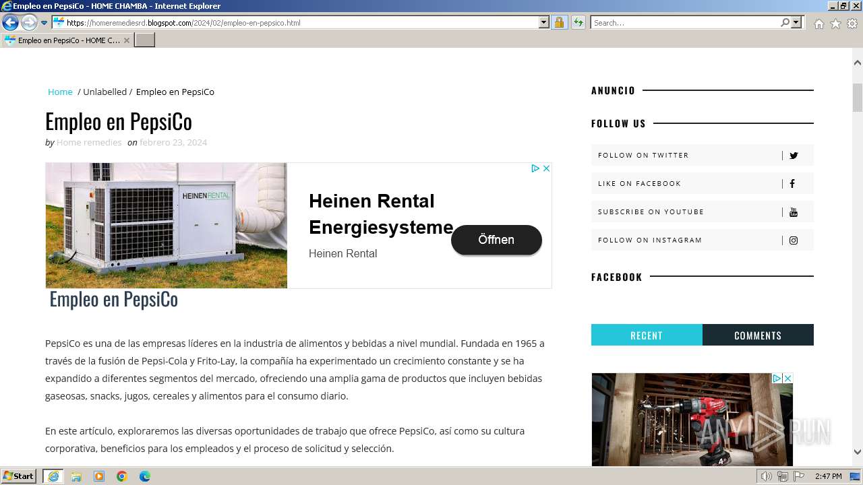Click the Facebook f icon

click(792, 183)
